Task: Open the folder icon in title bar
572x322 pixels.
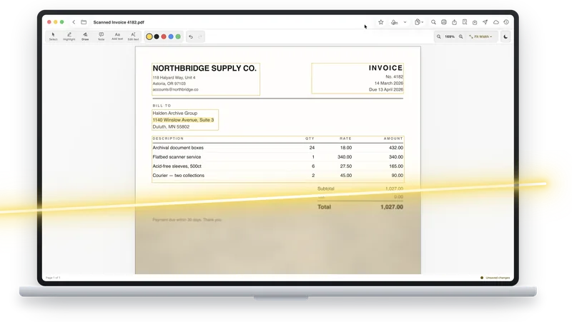Action: [84, 22]
